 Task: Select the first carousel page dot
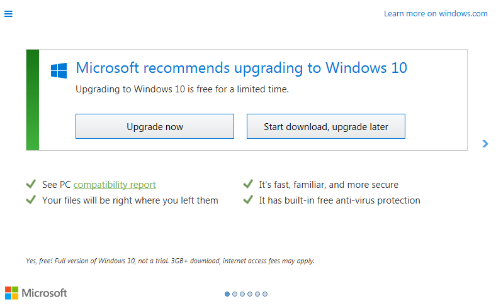(x=227, y=294)
